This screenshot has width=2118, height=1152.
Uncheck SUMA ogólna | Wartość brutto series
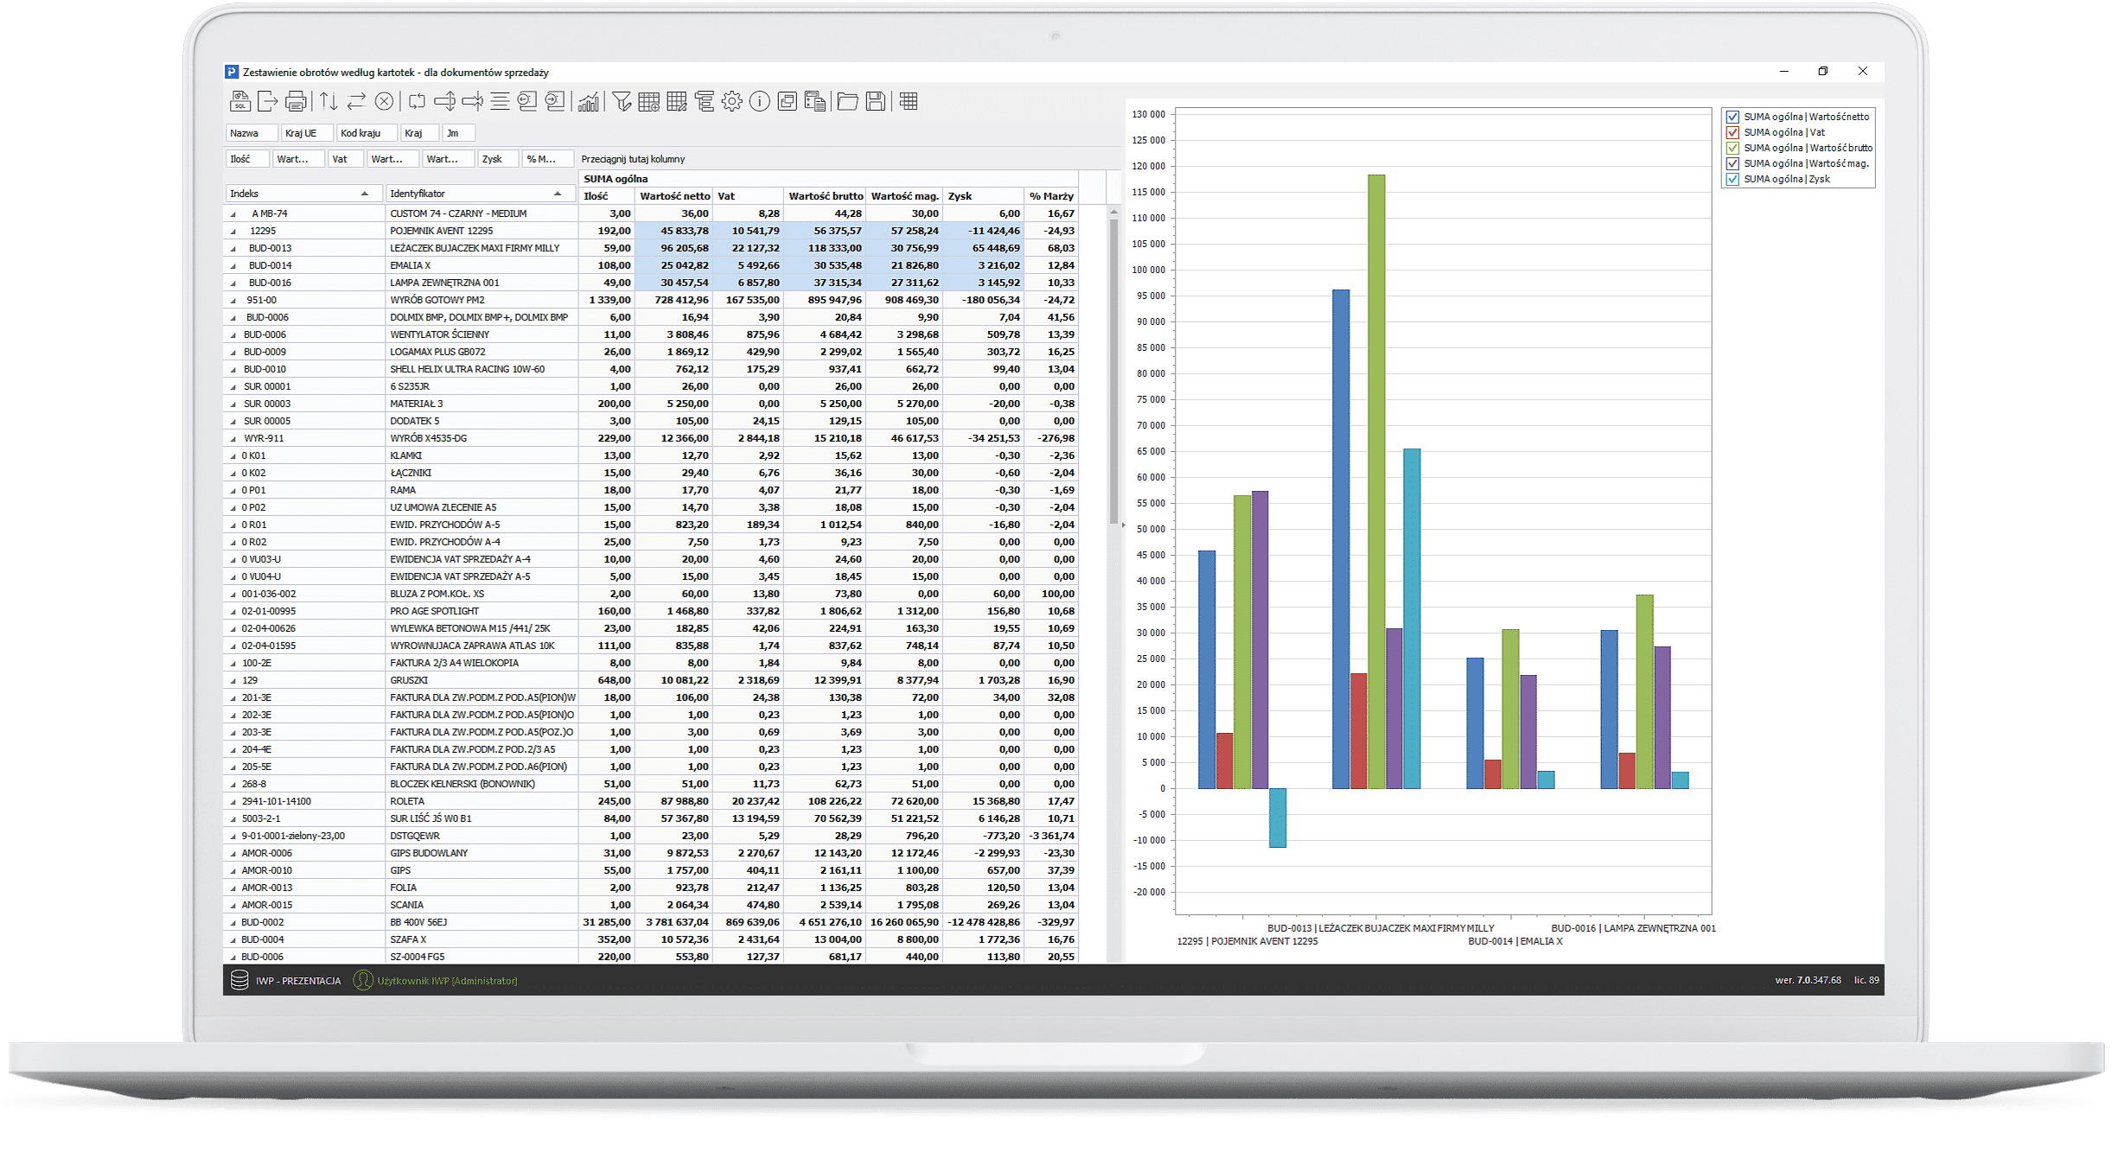pos(1732,148)
